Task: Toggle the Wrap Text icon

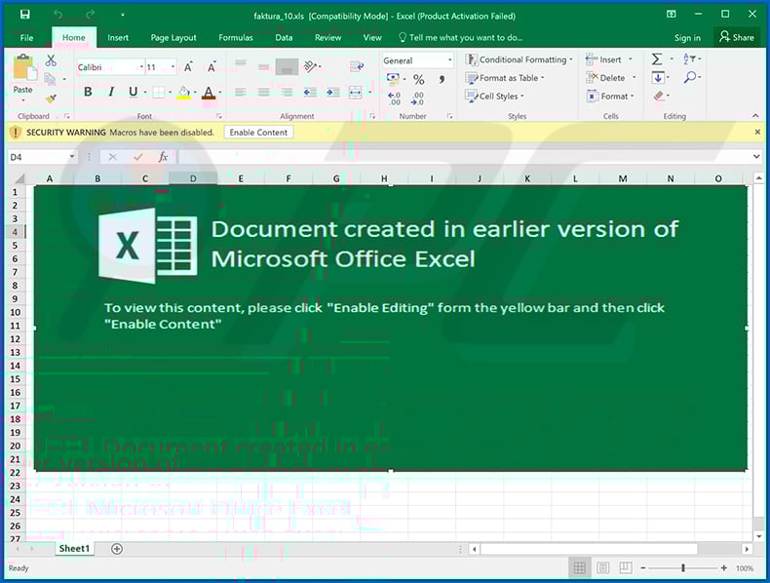Action: pos(357,66)
